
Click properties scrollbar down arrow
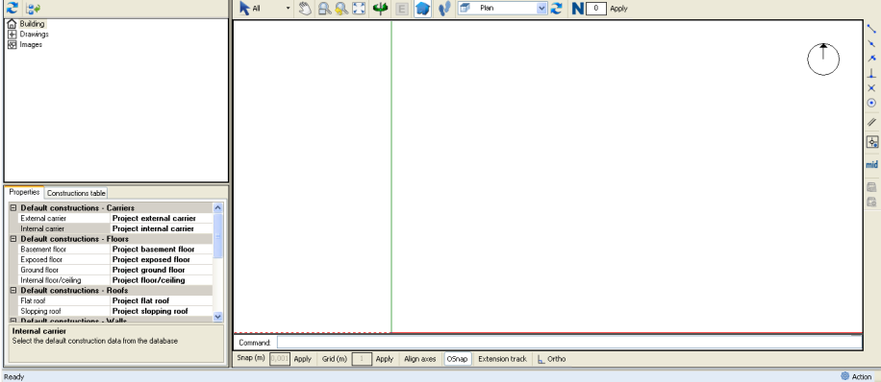pyautogui.click(x=218, y=317)
